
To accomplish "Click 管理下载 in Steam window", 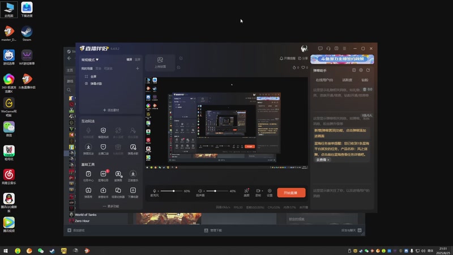I will 213,231.
